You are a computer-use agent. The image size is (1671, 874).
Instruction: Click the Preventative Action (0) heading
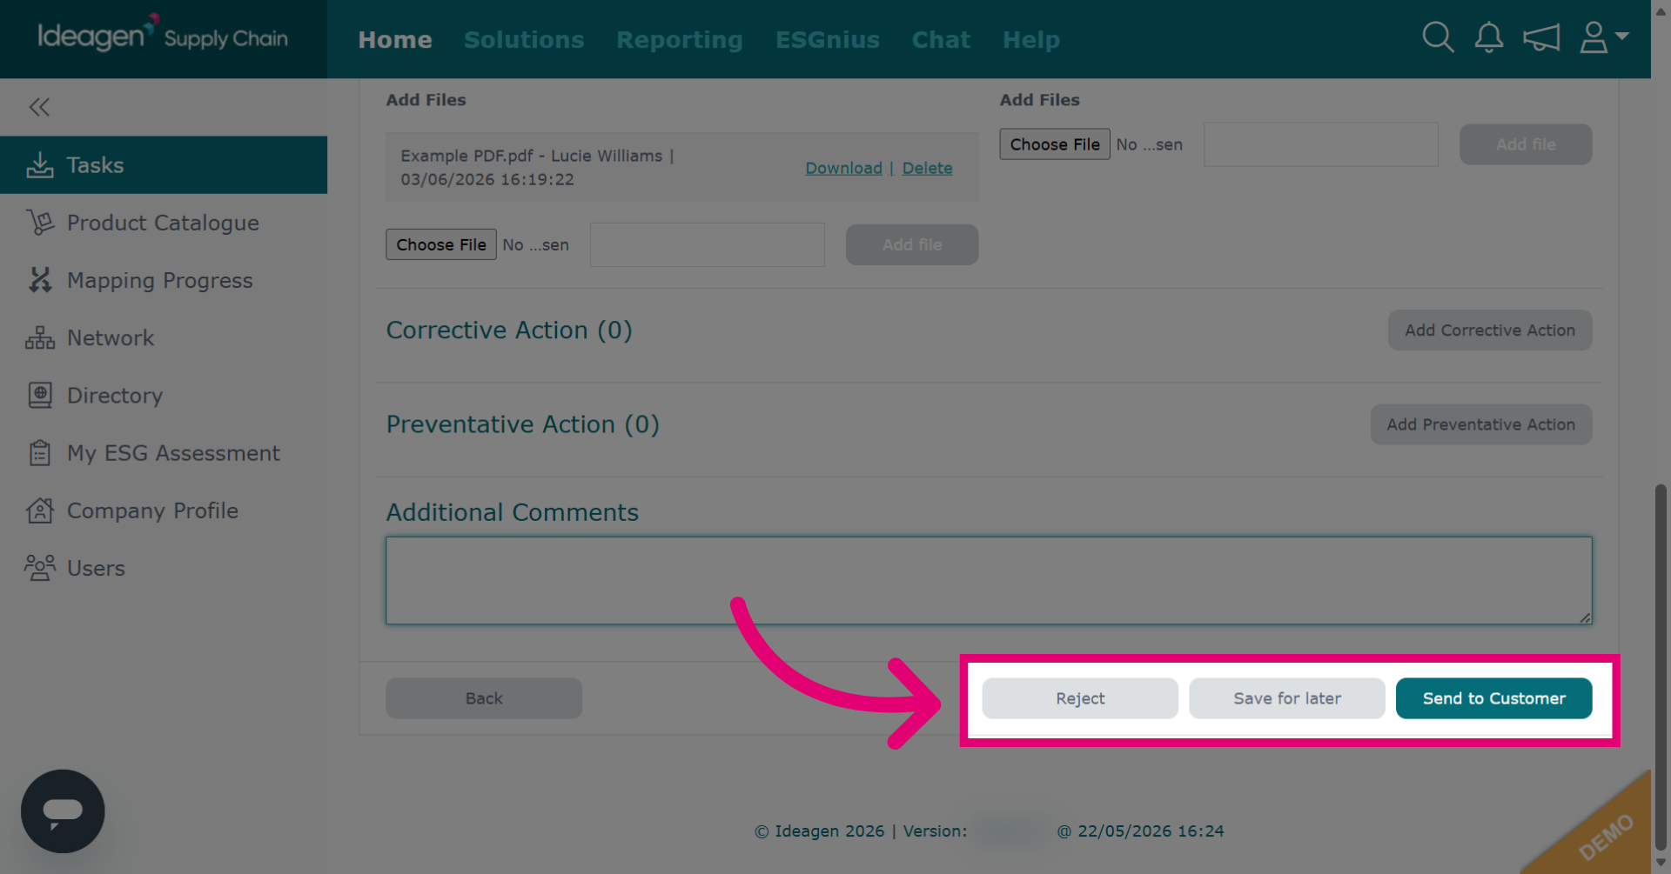[523, 424]
